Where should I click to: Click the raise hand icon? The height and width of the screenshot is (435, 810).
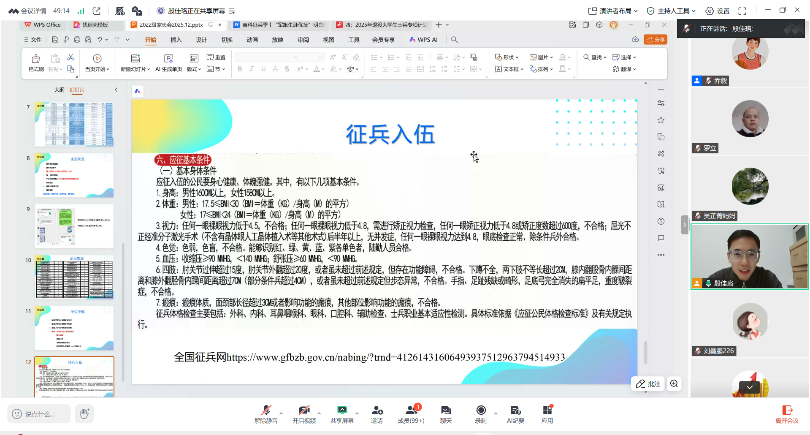(84, 413)
